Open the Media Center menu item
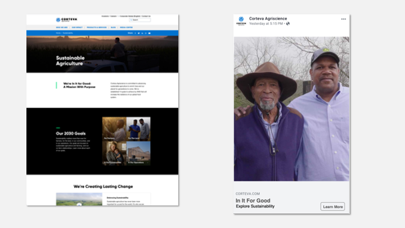The width and height of the screenshot is (405, 228). pos(127,28)
